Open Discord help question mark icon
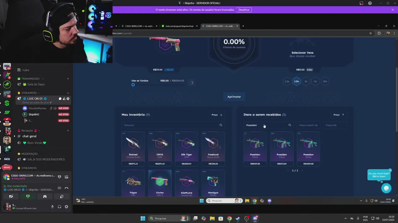This screenshot has width=398, height=223. point(370,3)
